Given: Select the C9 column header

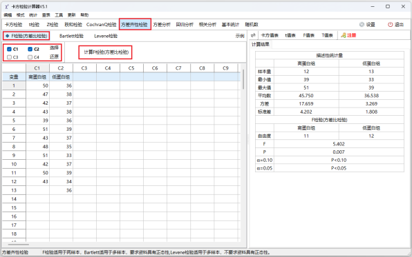Looking at the screenshot, I should coord(226,68).
